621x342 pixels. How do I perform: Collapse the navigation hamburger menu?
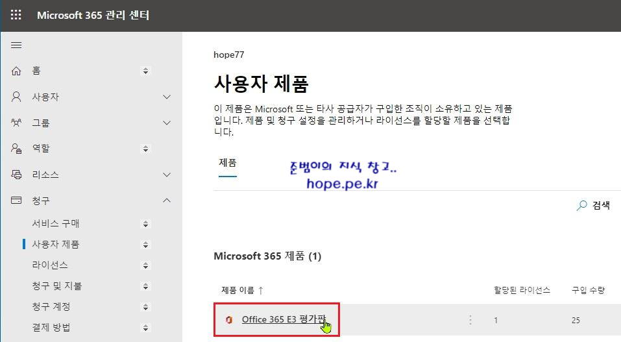16,45
